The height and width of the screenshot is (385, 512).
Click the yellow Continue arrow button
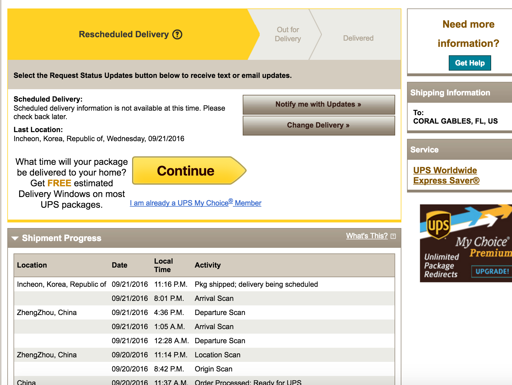pos(189,171)
